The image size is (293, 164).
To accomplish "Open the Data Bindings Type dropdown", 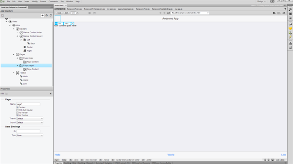I will (x=29, y=135).
